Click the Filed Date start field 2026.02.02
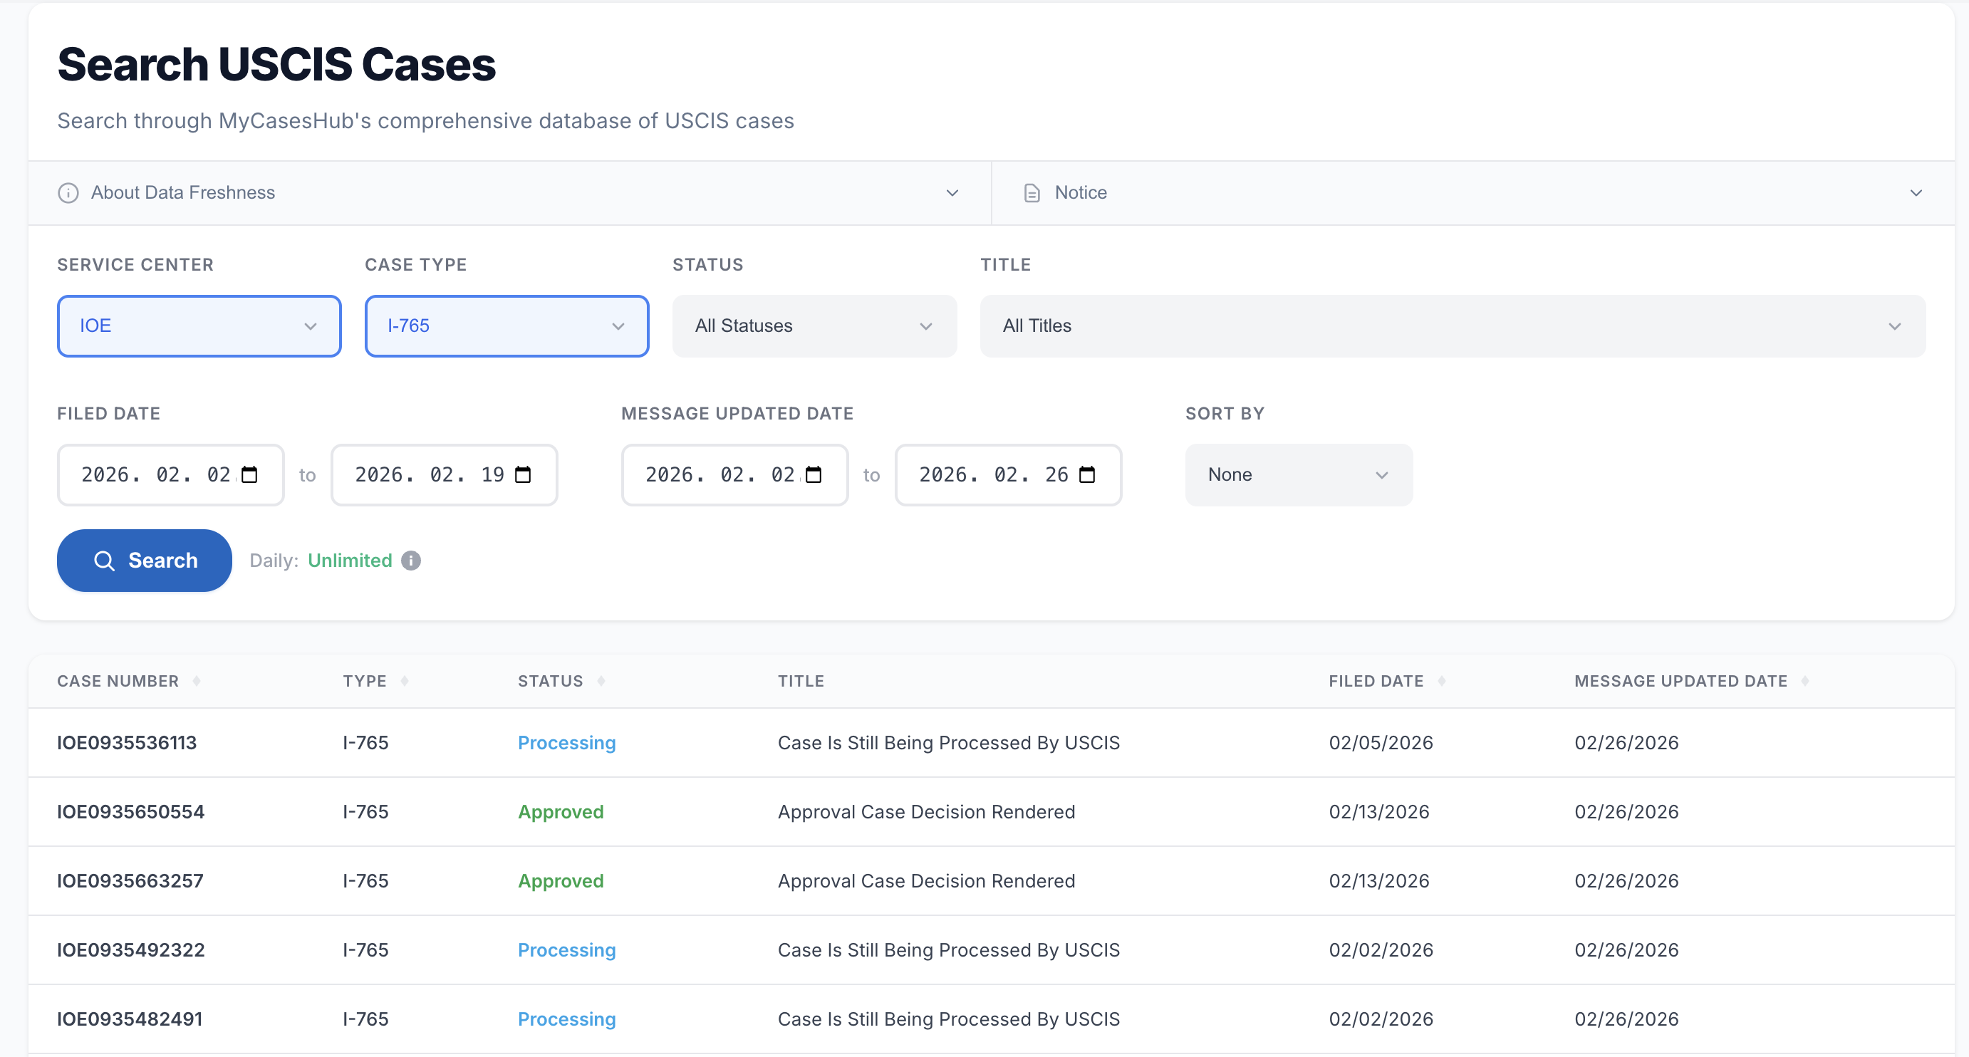 click(x=170, y=474)
